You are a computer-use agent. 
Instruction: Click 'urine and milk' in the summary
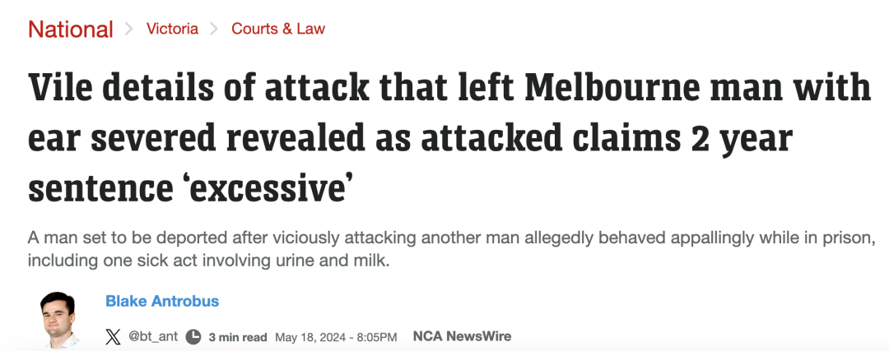pyautogui.click(x=338, y=262)
